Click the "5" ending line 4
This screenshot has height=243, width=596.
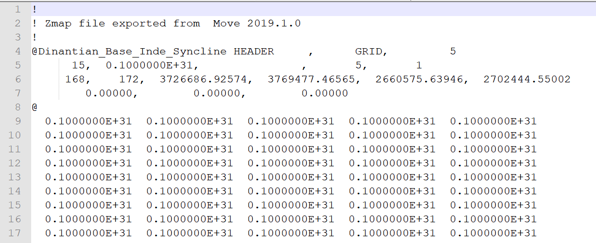[x=453, y=52]
